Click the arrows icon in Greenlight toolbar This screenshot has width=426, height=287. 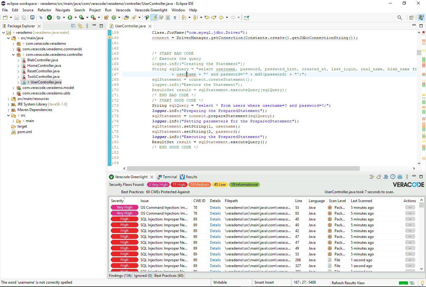click(372, 177)
